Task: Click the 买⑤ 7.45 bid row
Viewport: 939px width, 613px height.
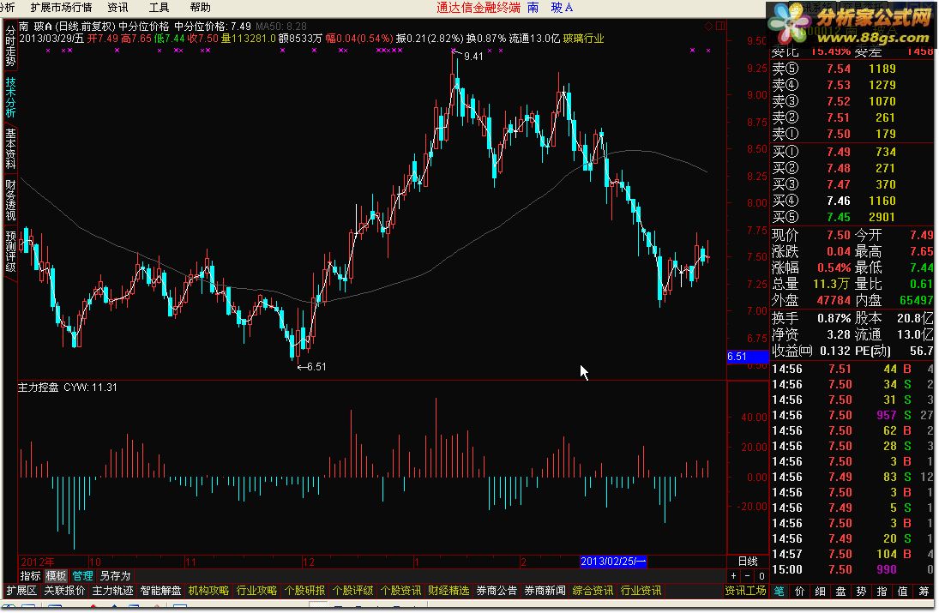Action: 852,217
